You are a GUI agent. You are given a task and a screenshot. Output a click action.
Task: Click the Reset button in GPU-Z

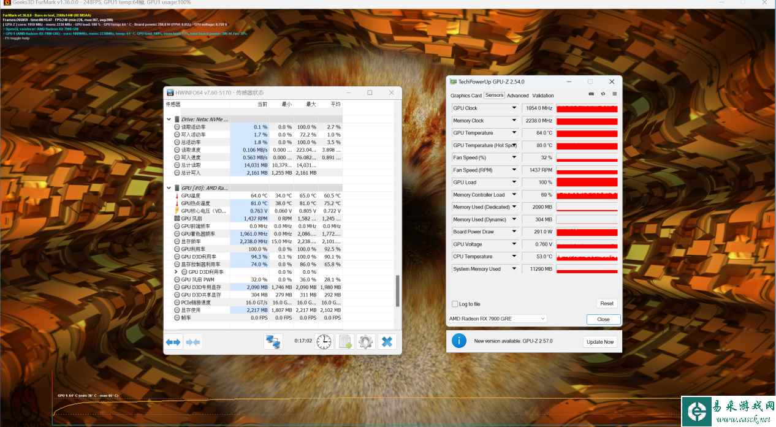[607, 304]
